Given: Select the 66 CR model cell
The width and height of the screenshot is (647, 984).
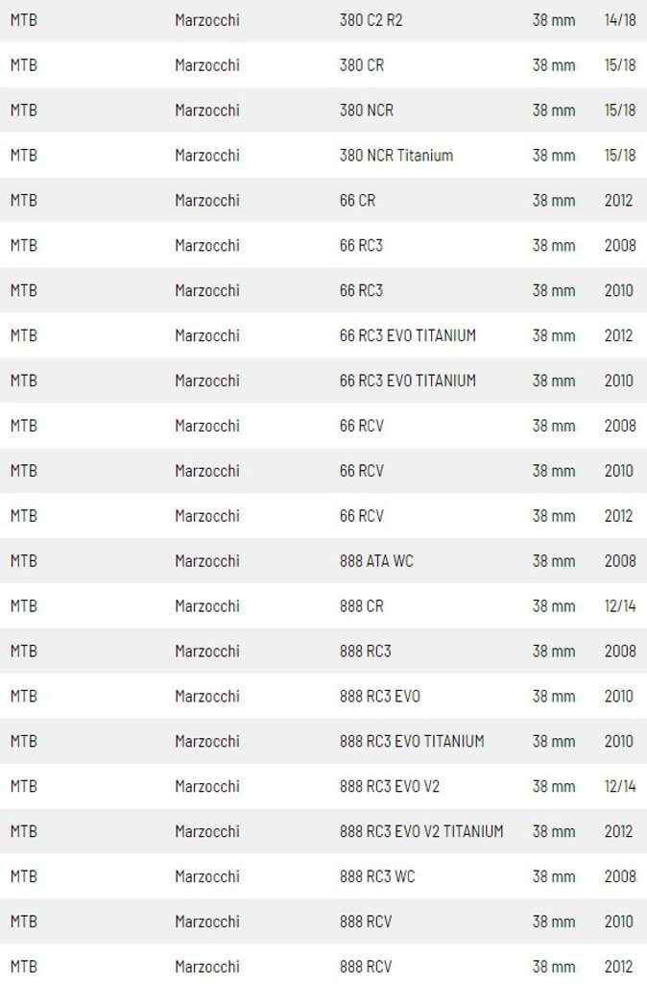Looking at the screenshot, I should tap(357, 201).
